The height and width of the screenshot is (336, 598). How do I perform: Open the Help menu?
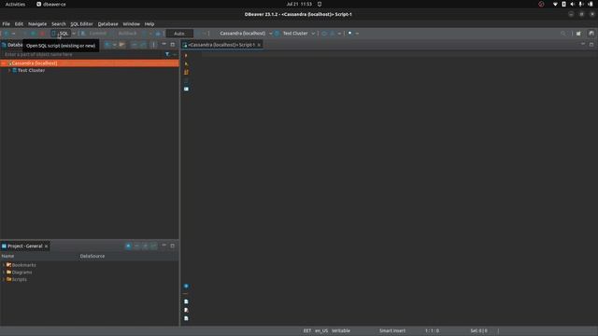click(149, 24)
